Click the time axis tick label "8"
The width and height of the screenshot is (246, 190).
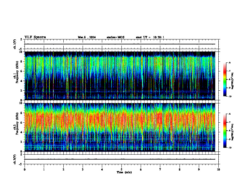pos(180,170)
